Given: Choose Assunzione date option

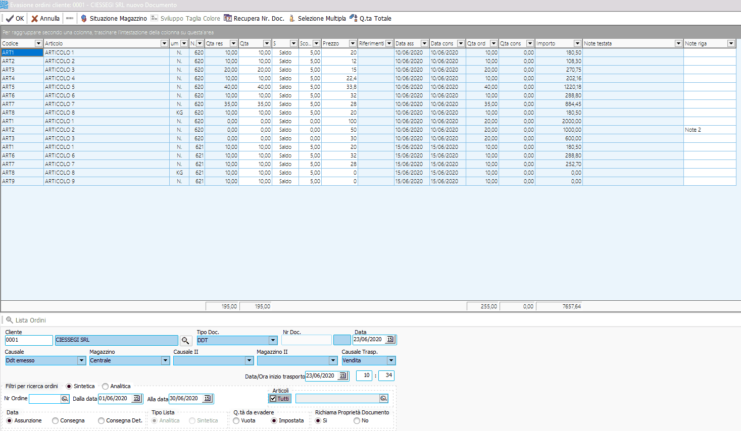Looking at the screenshot, I should [9, 420].
